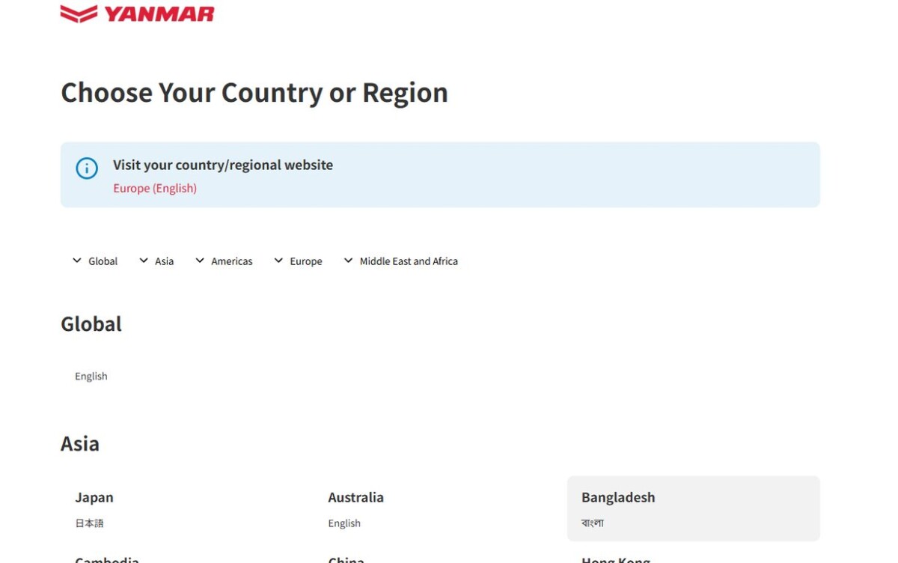Select the Japan country name
898x563 pixels.
coord(94,497)
